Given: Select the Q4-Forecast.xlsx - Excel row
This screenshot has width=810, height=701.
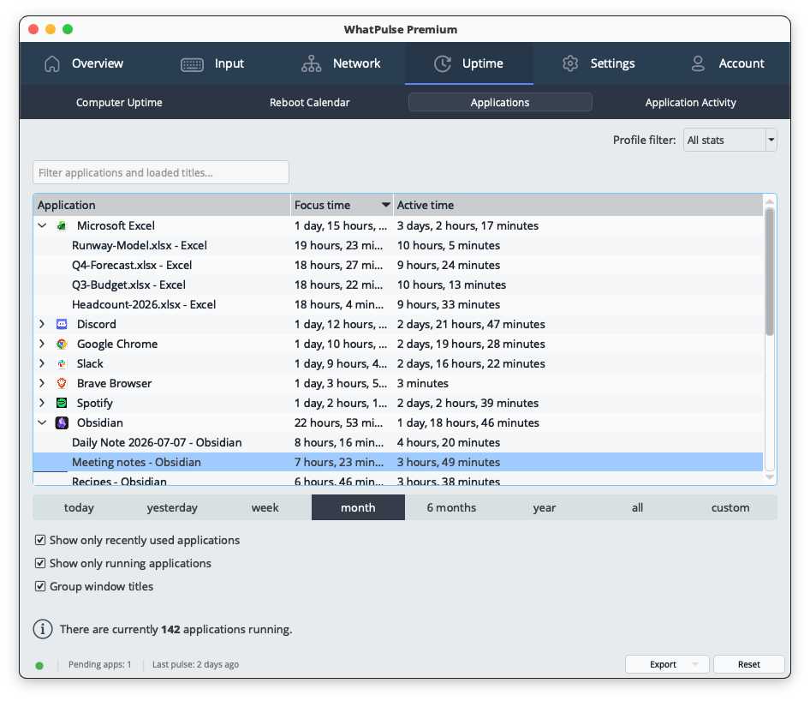Looking at the screenshot, I should click(x=398, y=265).
